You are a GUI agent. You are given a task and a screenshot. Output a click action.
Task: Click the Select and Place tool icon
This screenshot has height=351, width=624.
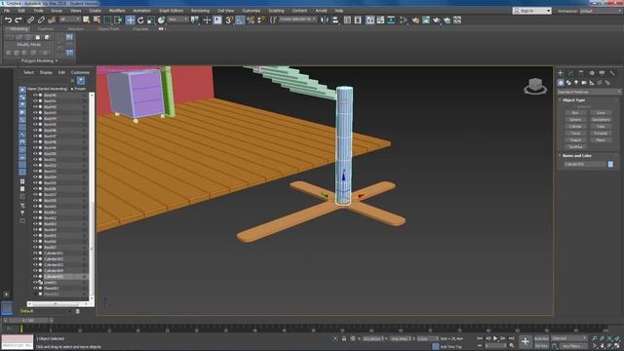(161, 19)
